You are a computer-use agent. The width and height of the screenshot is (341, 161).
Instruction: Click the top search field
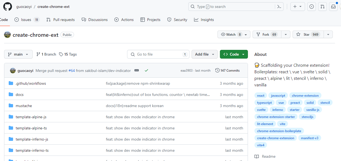coord(236,7)
